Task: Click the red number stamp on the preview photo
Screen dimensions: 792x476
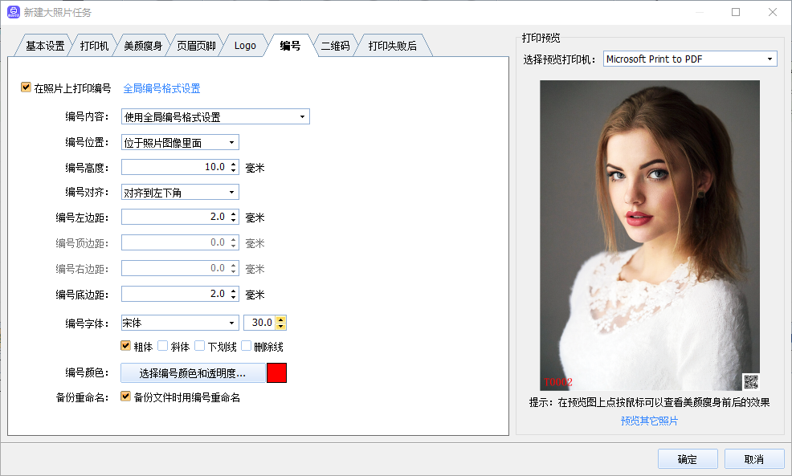Action: pos(558,382)
